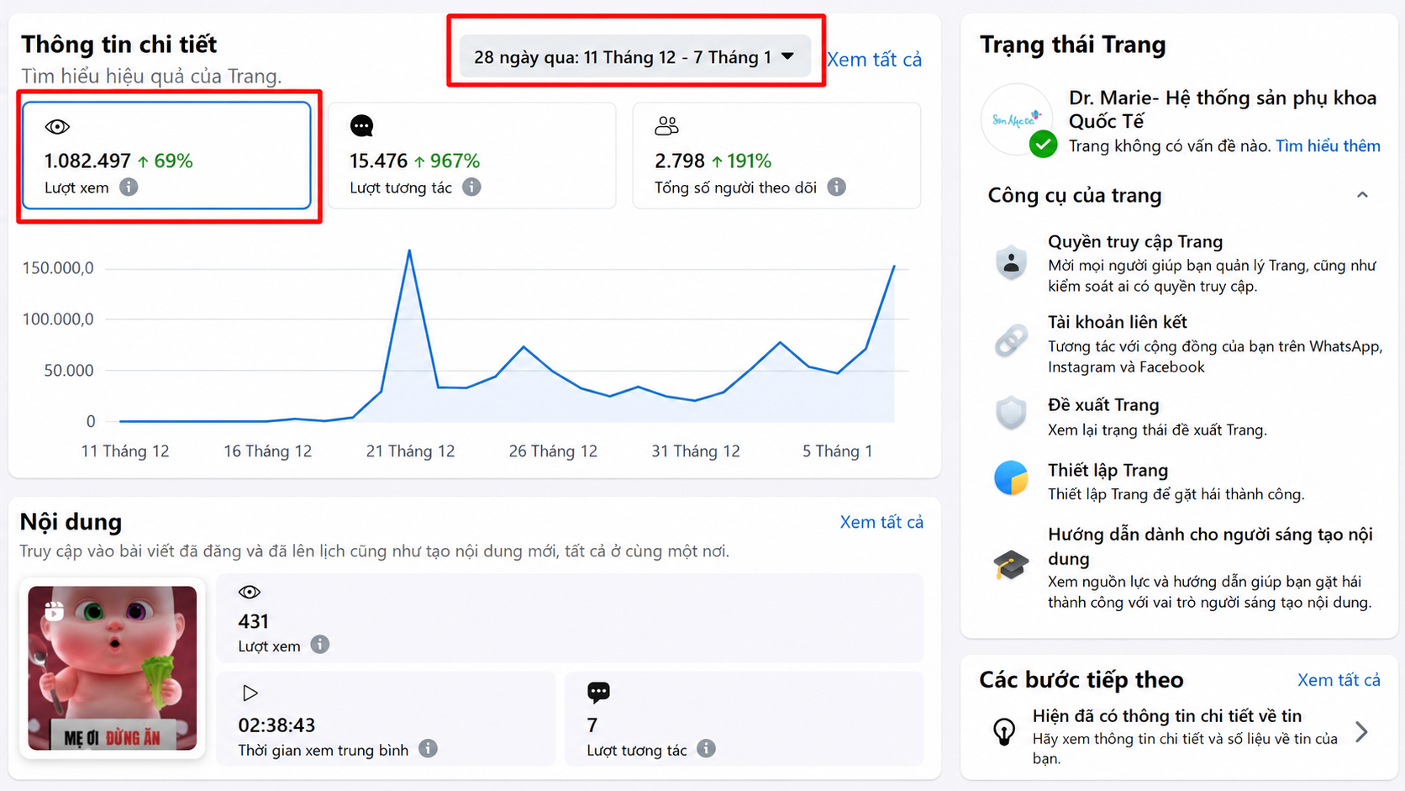
Task: Click Xem tất cả next to date range
Action: tap(874, 60)
